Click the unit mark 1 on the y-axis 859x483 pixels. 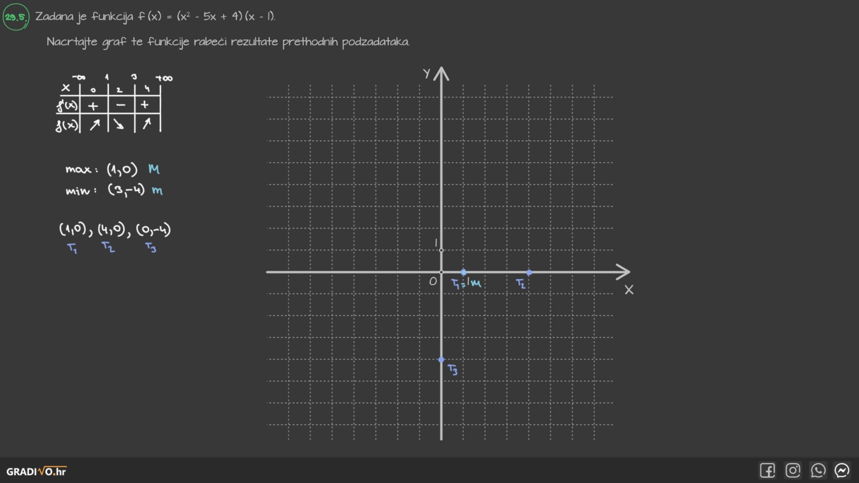(x=436, y=243)
